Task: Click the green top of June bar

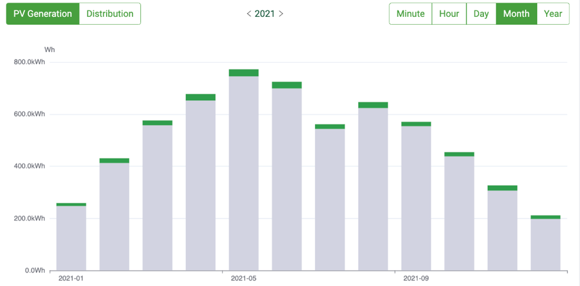Action: tap(287, 85)
